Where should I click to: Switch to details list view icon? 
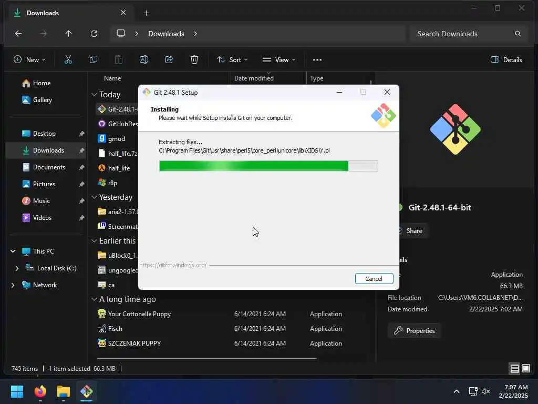(x=515, y=369)
